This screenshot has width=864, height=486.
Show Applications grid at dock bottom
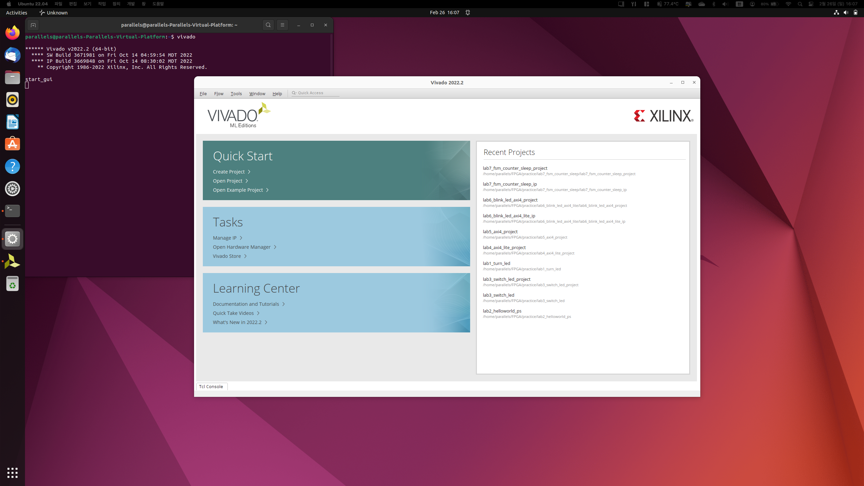(12, 473)
